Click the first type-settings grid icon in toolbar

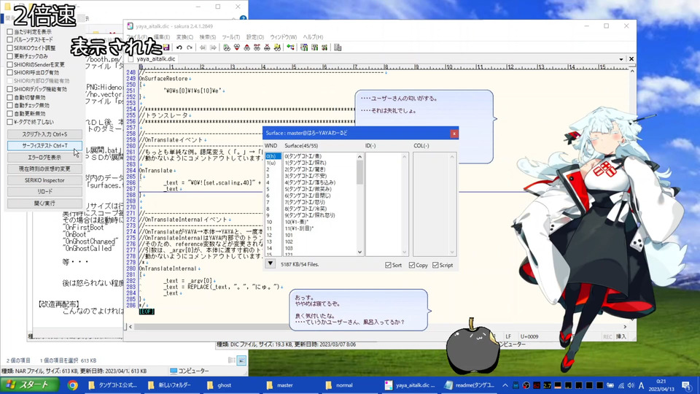click(305, 47)
